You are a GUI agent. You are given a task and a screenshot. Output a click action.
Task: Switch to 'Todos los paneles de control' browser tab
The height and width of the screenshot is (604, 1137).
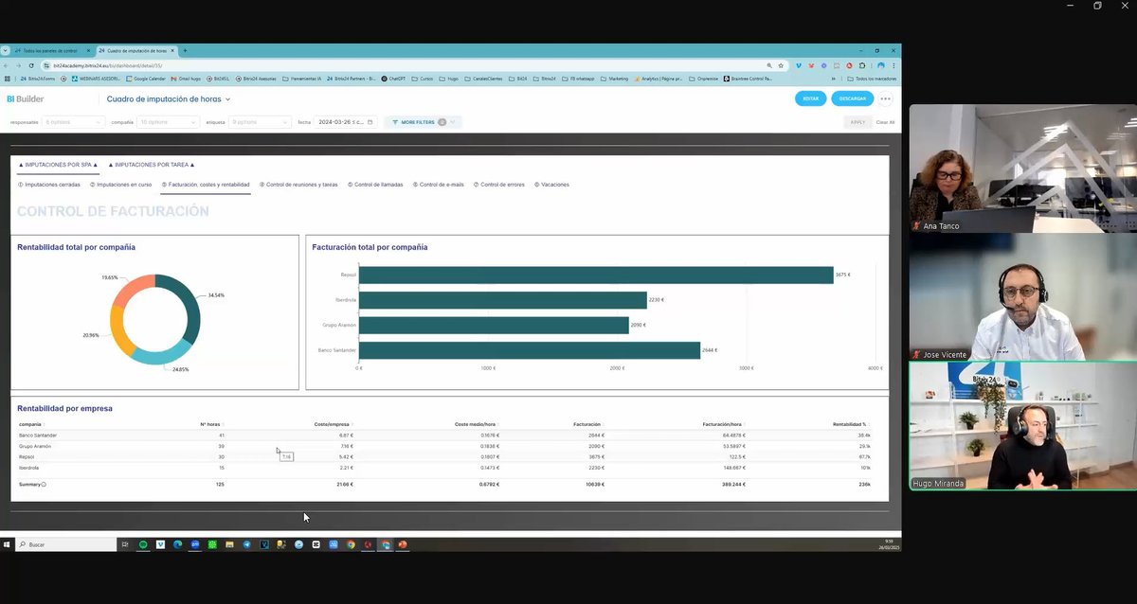click(x=51, y=50)
